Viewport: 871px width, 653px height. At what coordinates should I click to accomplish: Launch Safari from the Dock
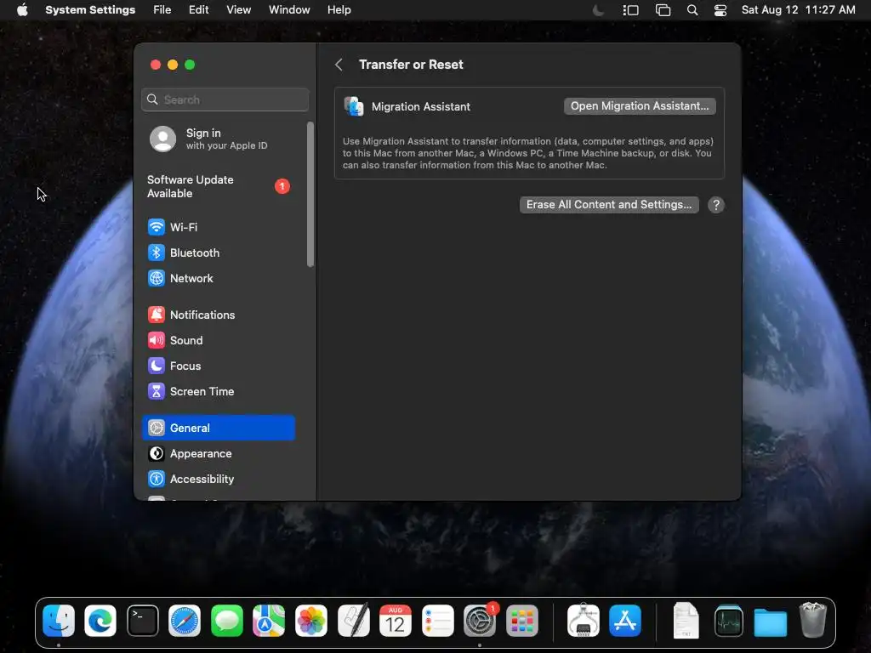[x=185, y=620]
